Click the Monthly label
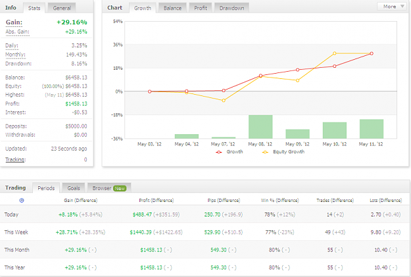411x277 pixels. 16,55
